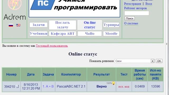Click the О системе link
Viewport: 169px width, 95px height.
(131, 23)
